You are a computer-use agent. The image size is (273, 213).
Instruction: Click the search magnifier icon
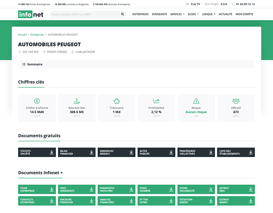click(x=123, y=14)
